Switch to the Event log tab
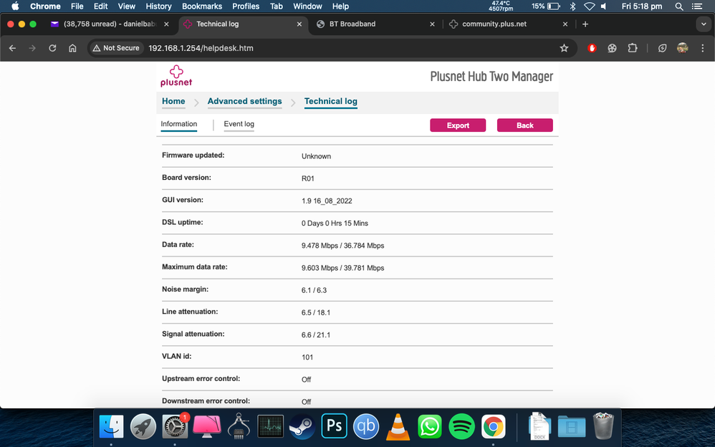 [x=239, y=124]
